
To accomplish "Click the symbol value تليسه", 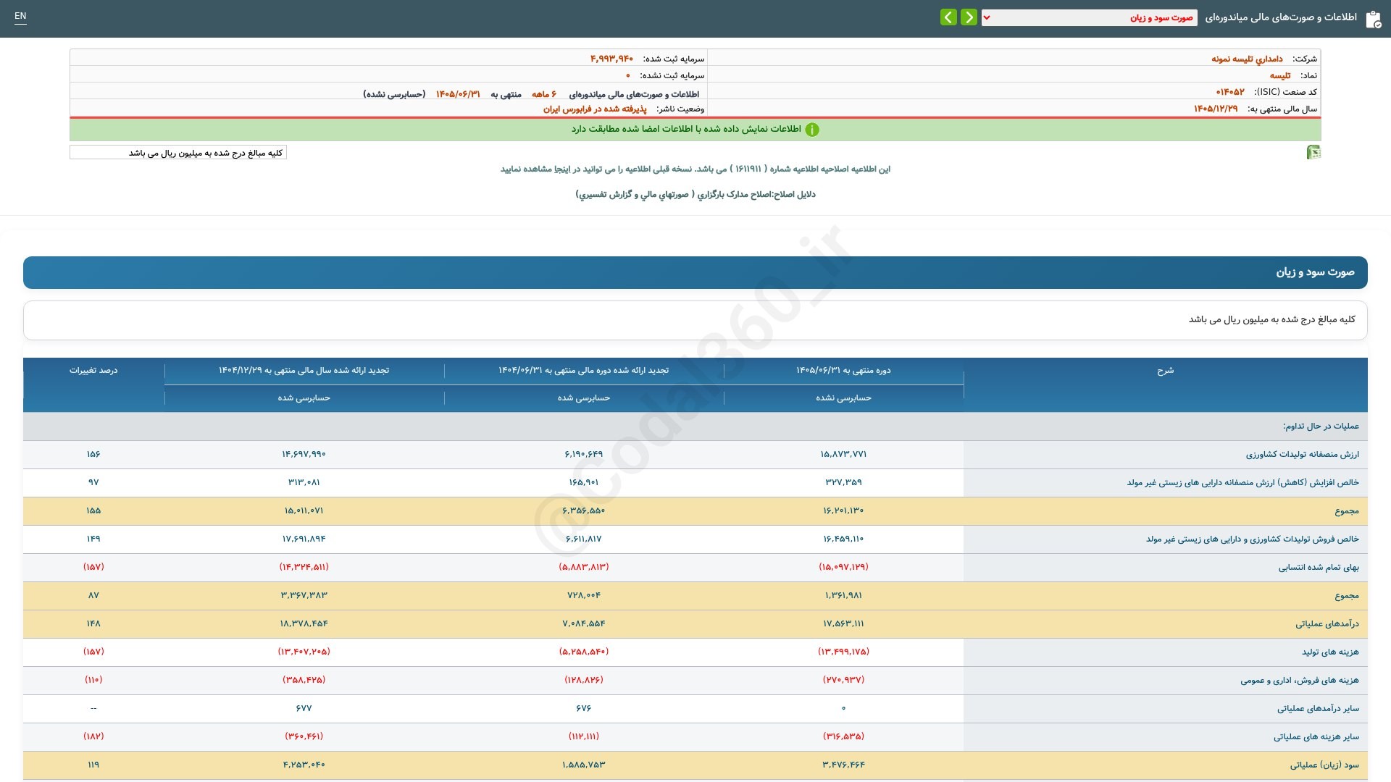I will 1280,75.
